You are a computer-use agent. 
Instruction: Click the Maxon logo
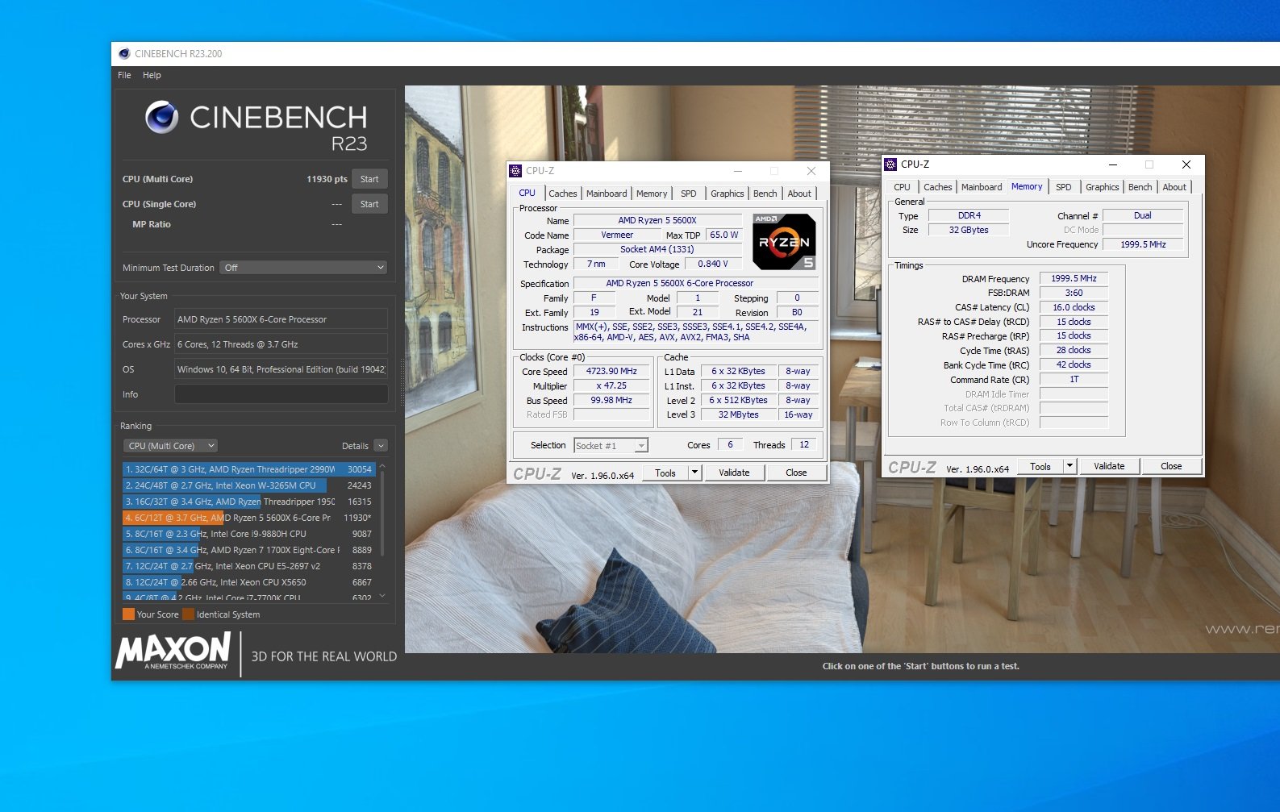pos(173,651)
